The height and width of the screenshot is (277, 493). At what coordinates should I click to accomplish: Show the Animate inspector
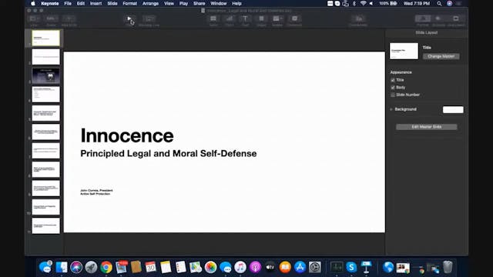pos(438,18)
